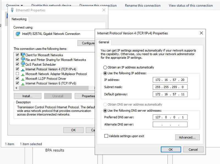The height and width of the screenshot is (164, 220).
Task: Click the Subnet mask field
Action: click(170, 87)
